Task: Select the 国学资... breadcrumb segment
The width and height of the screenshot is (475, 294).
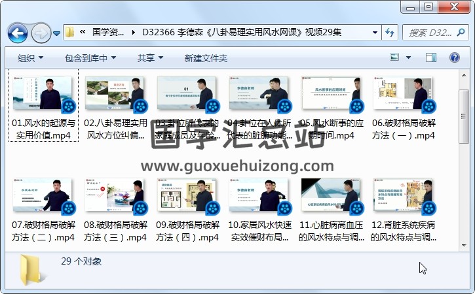Action: tap(108, 32)
